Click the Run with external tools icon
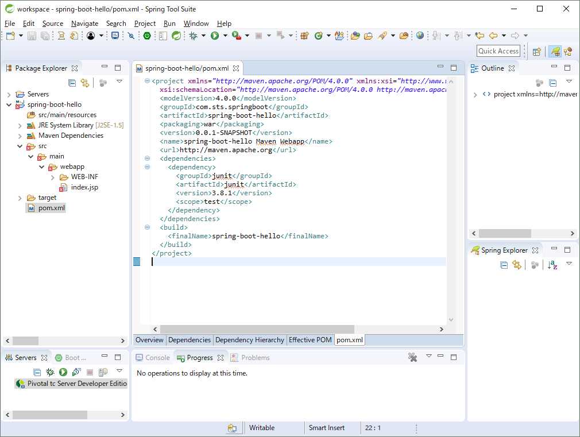The image size is (580, 437). (x=237, y=36)
